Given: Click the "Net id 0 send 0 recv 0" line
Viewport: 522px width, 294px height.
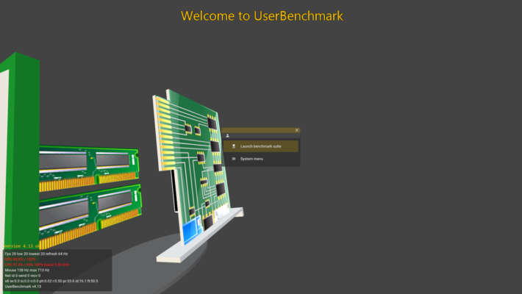Looking at the screenshot, I should (x=23, y=276).
